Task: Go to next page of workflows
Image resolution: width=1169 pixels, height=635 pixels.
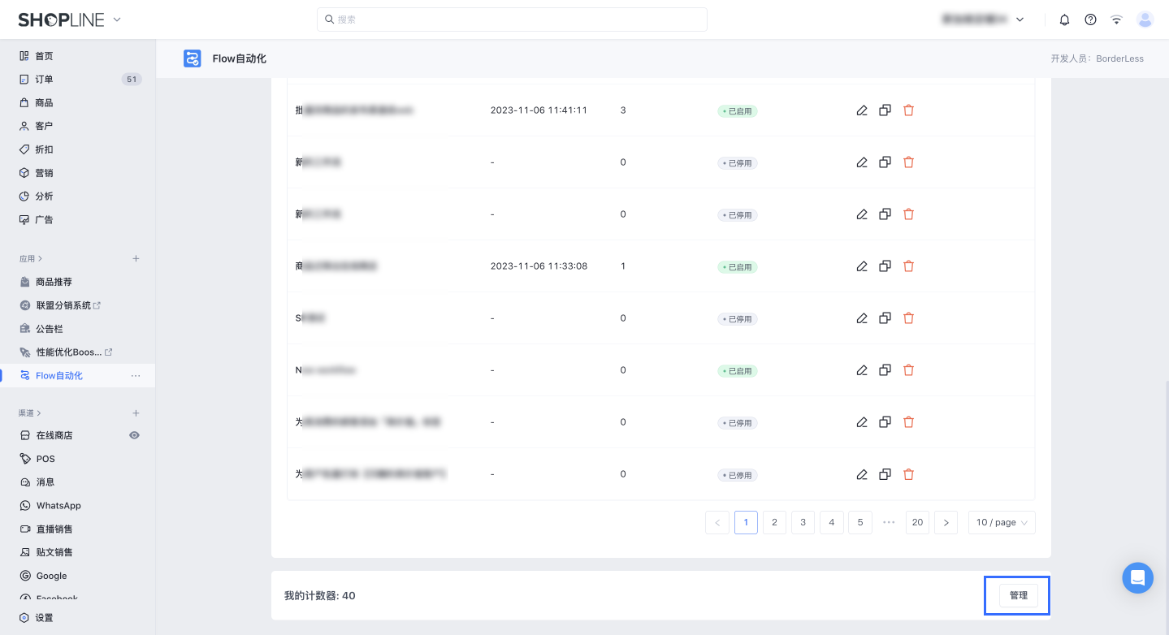Action: click(946, 523)
